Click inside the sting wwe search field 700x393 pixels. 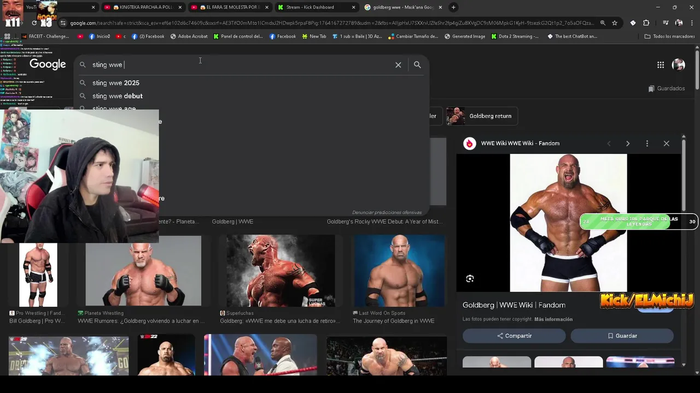[x=241, y=64]
